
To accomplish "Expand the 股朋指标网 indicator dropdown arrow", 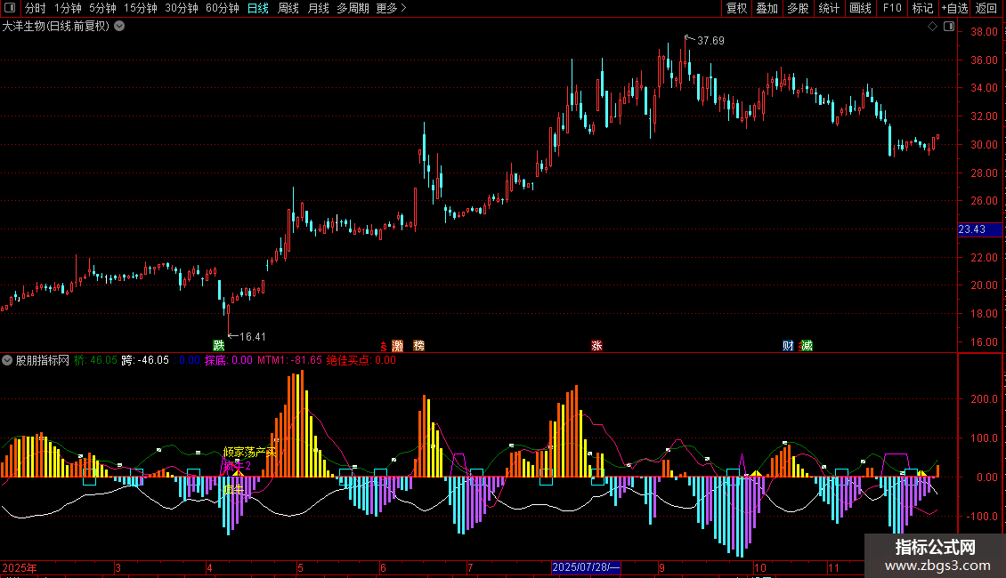I will coord(7,360).
